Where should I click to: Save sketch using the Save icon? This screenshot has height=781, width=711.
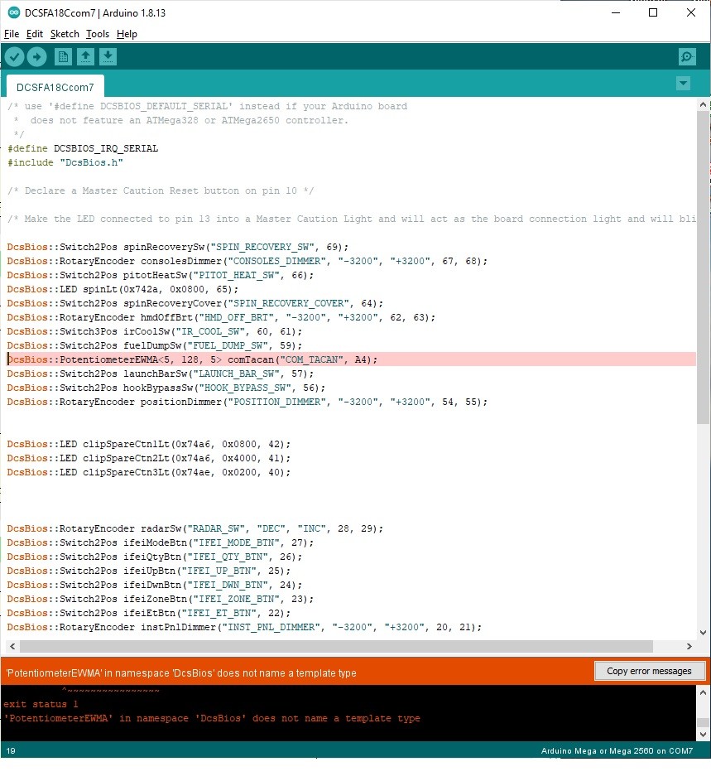pyautogui.click(x=108, y=57)
